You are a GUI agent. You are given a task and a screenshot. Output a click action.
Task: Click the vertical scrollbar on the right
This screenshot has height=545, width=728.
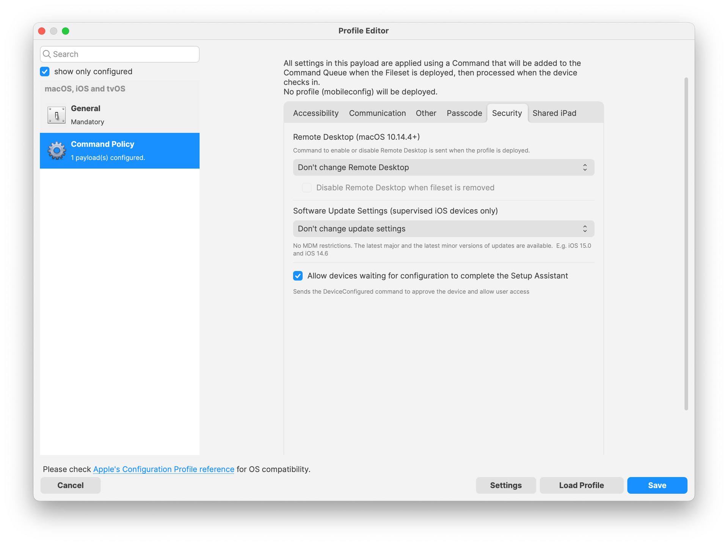686,244
